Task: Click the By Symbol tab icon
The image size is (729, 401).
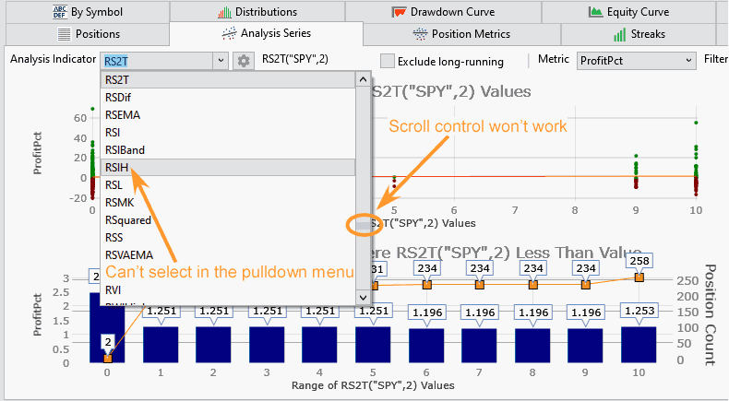Action: 60,12
